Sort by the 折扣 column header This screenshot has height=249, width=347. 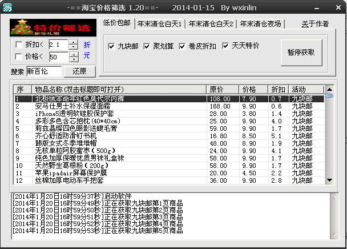click(x=278, y=90)
